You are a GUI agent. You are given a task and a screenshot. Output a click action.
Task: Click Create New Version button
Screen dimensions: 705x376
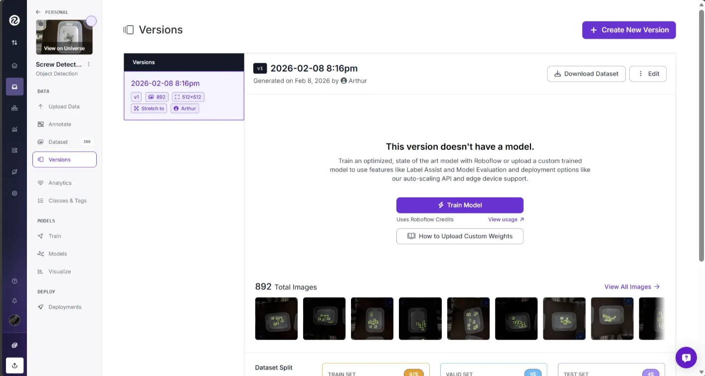(x=629, y=30)
